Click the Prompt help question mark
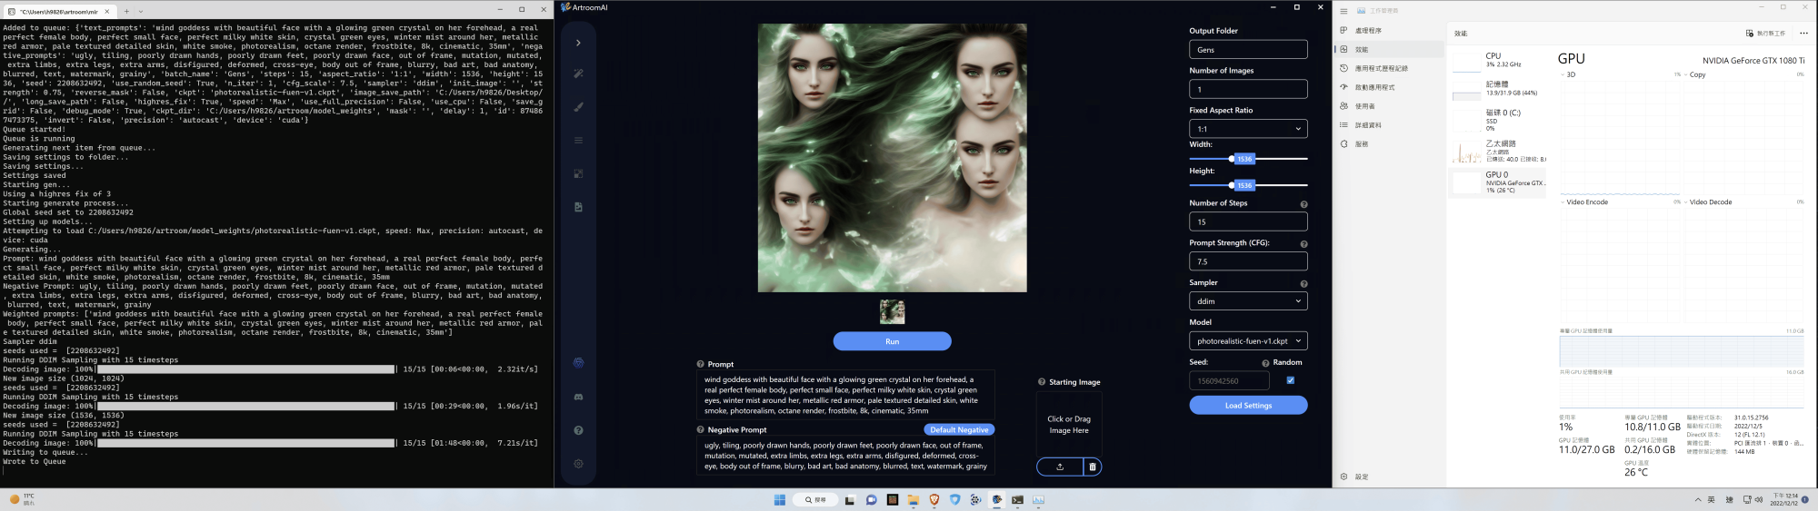Screen dimensions: 1818x511 (701, 364)
